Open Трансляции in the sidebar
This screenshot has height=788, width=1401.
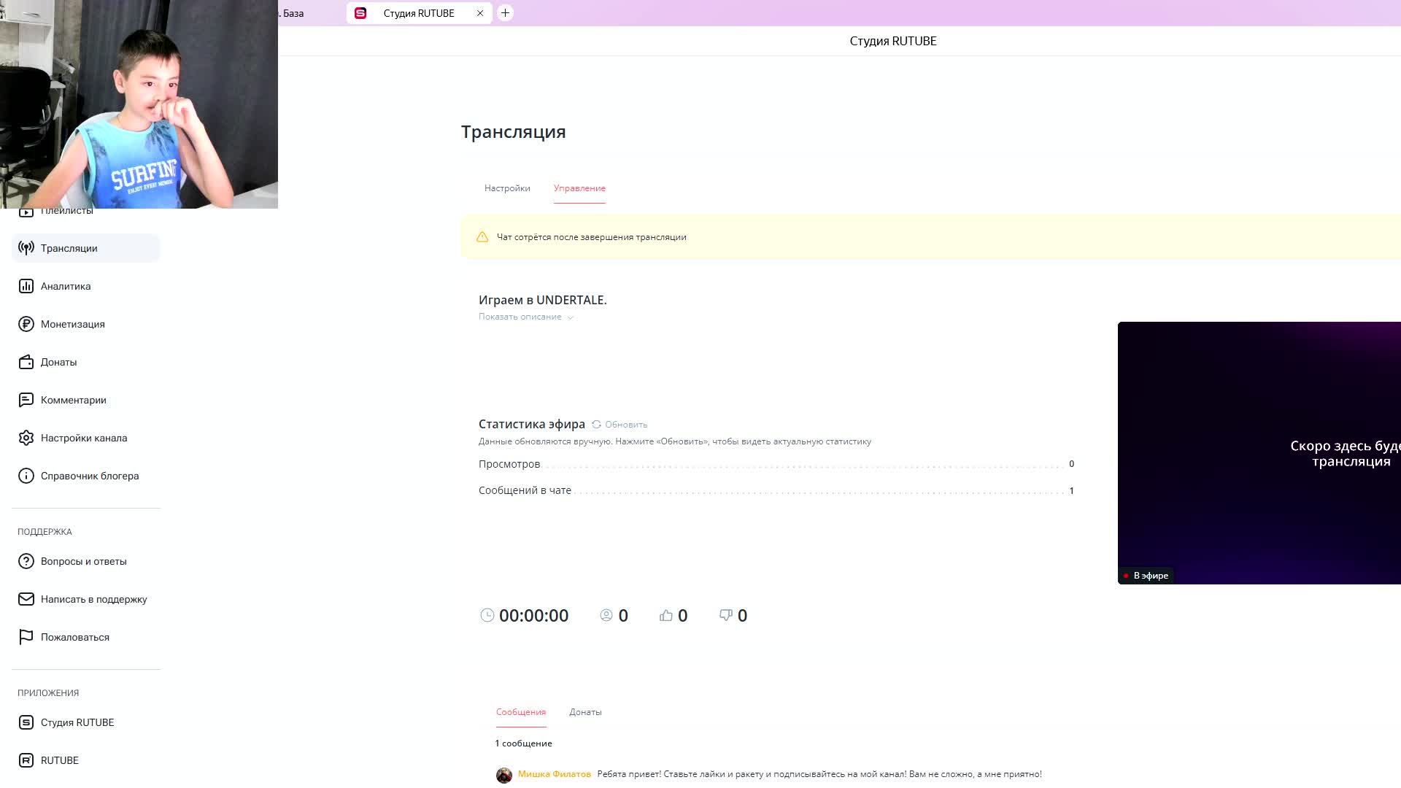point(86,248)
